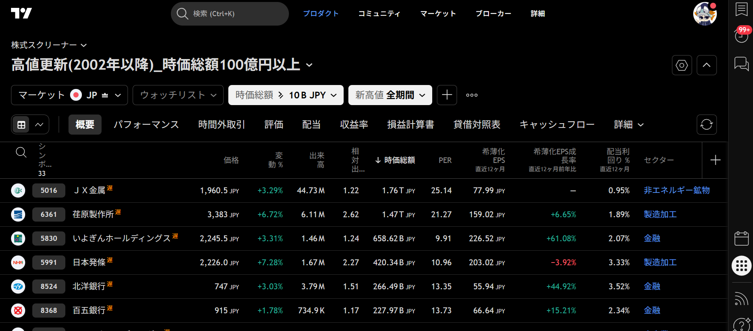
Task: Open alerts icon with 99+ badge
Action: 742,35
